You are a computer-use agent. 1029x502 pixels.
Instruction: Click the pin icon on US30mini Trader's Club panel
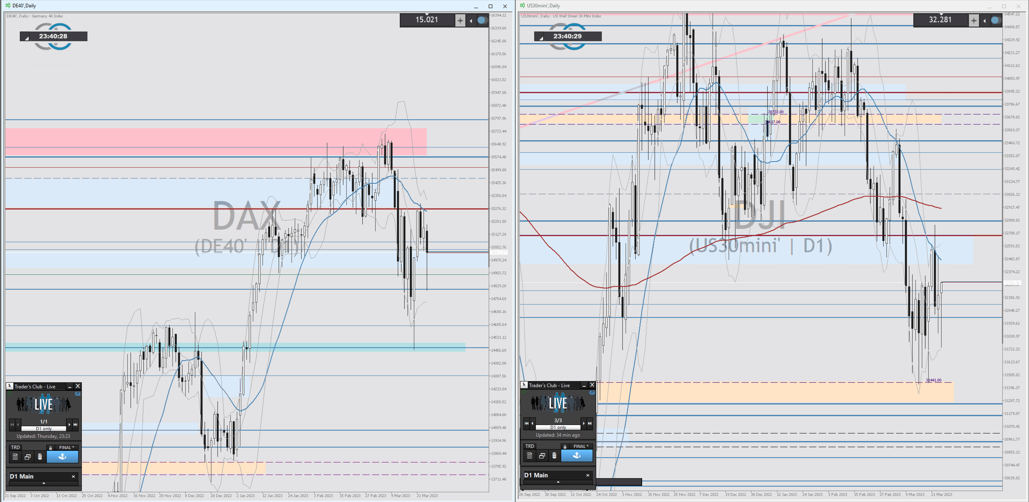click(524, 385)
